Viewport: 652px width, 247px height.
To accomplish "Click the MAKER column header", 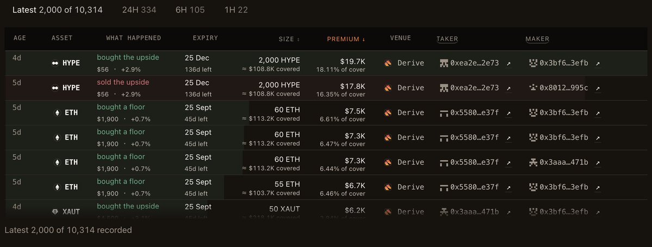I will pyautogui.click(x=537, y=39).
